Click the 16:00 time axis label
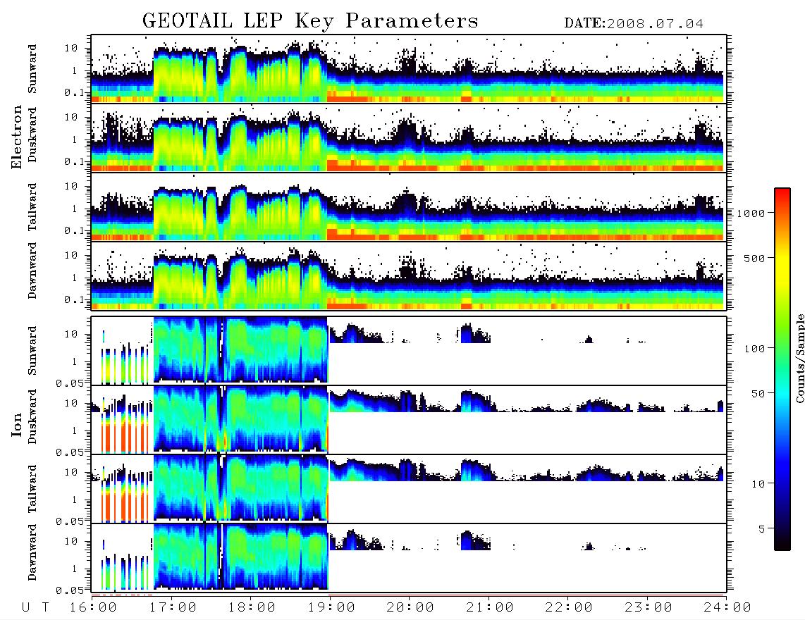 93,607
